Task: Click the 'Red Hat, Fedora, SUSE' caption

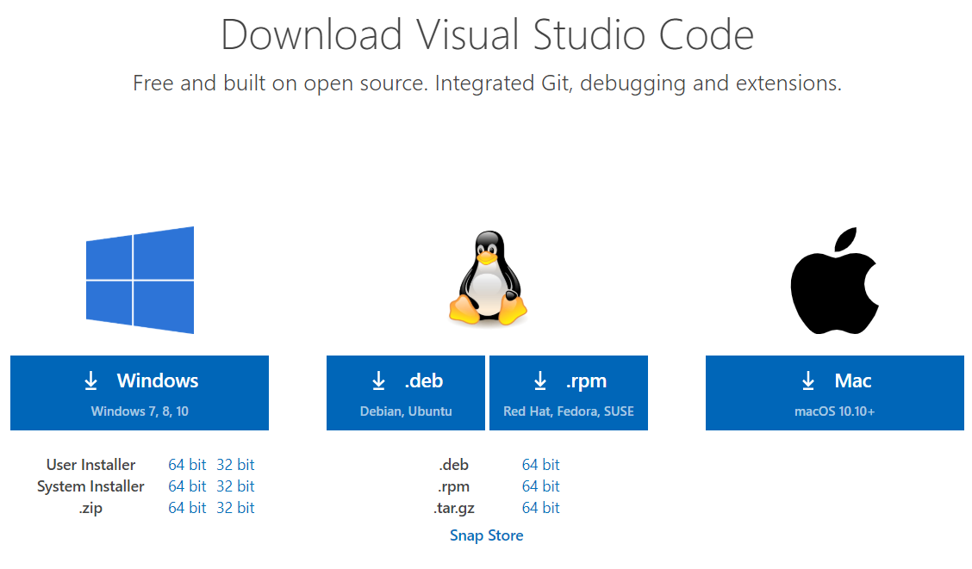Action: point(569,411)
